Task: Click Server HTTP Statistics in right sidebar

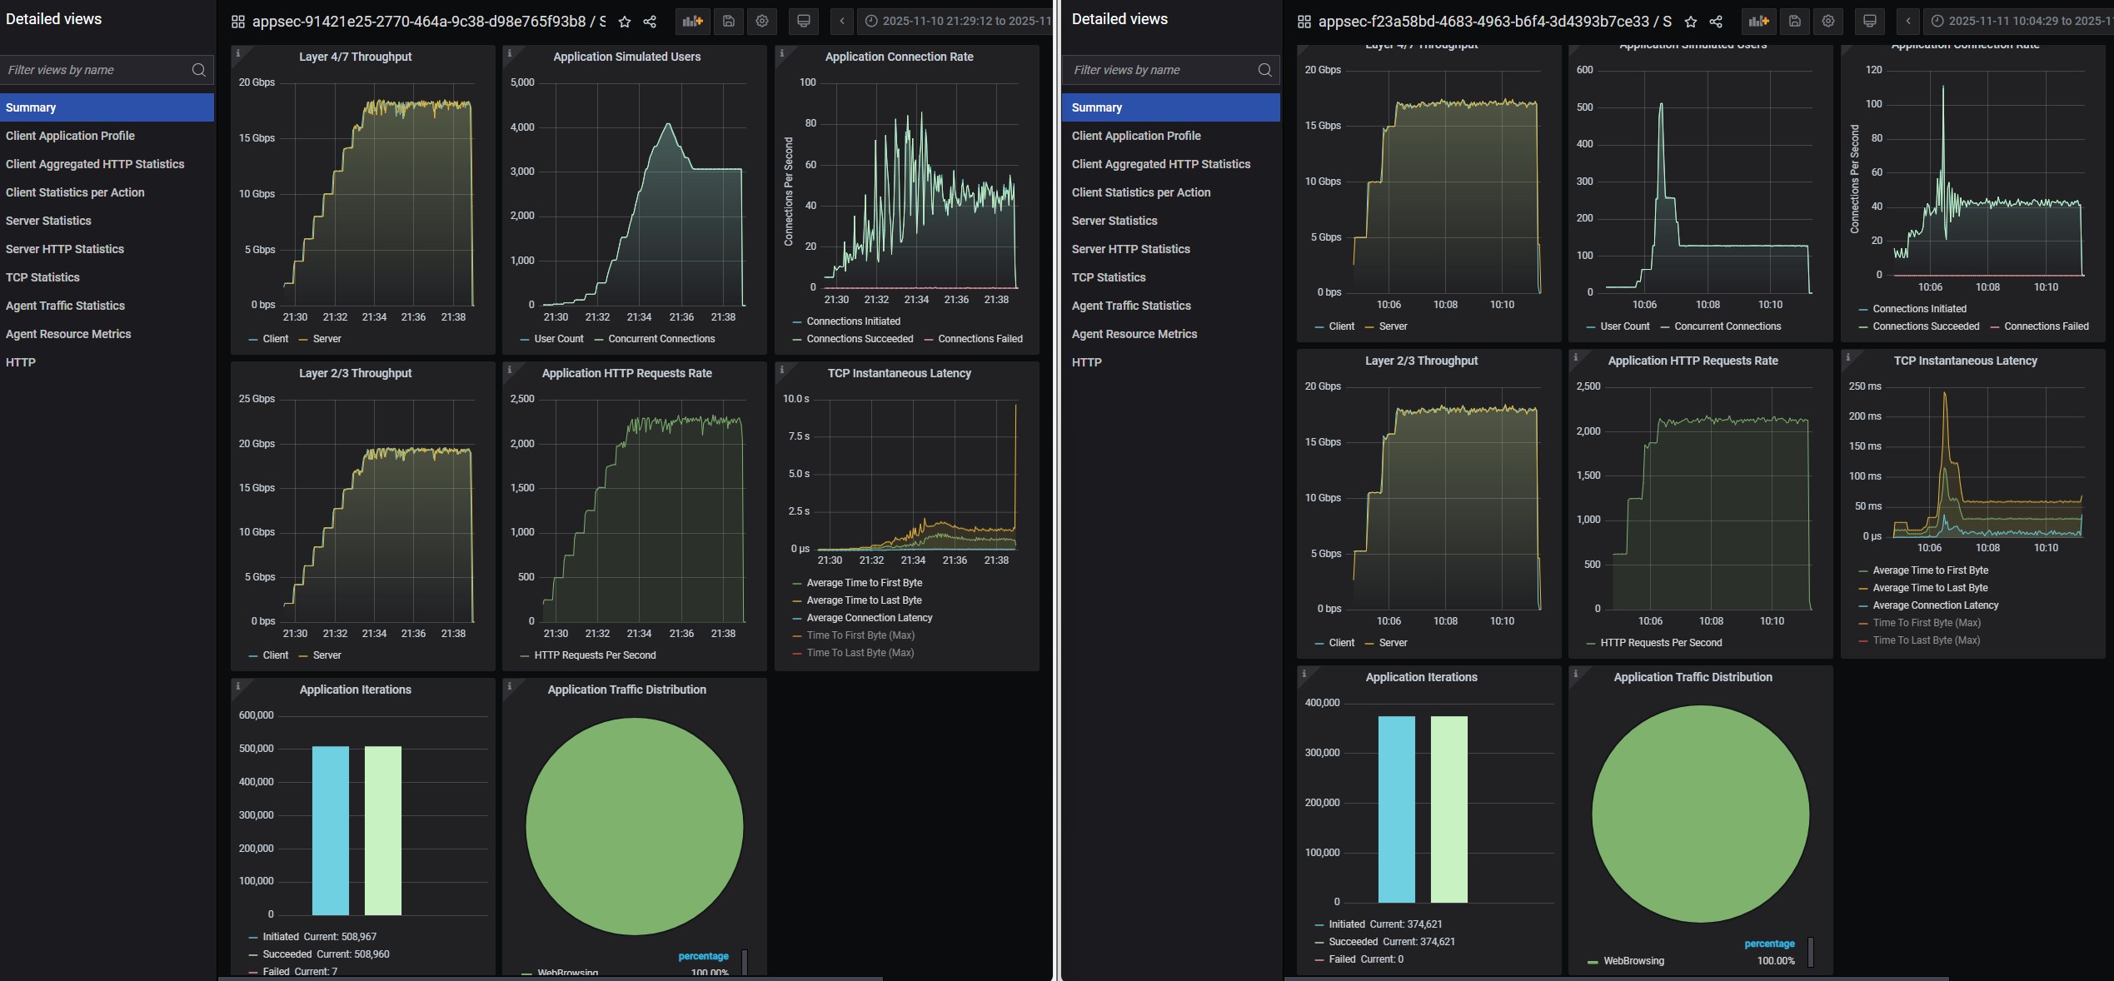Action: (x=1130, y=249)
